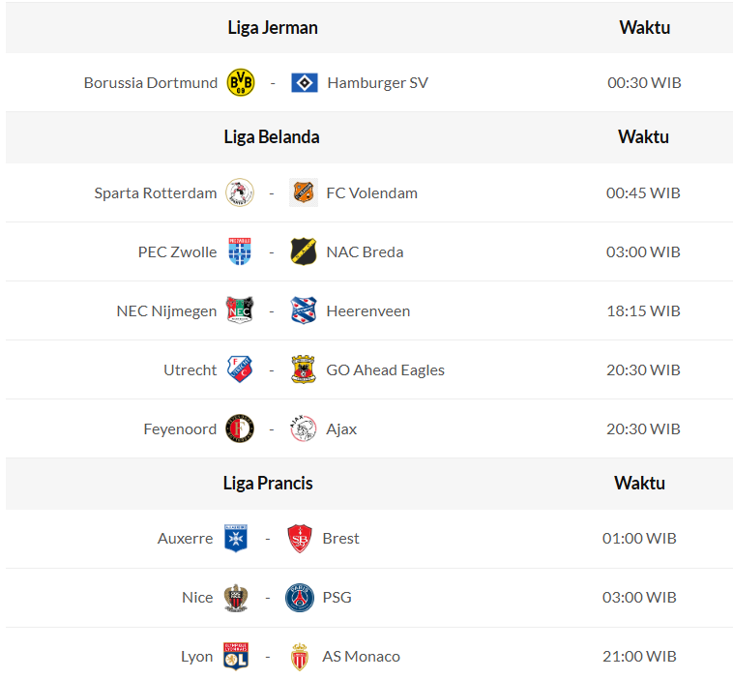
Task: Select the Utrecht club badge
Action: (240, 369)
